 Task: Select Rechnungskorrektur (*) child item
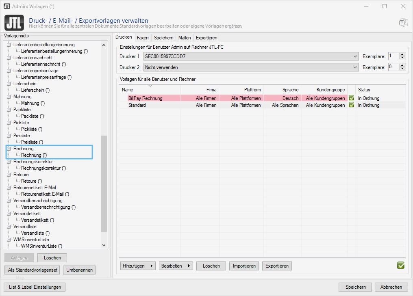coord(43,168)
